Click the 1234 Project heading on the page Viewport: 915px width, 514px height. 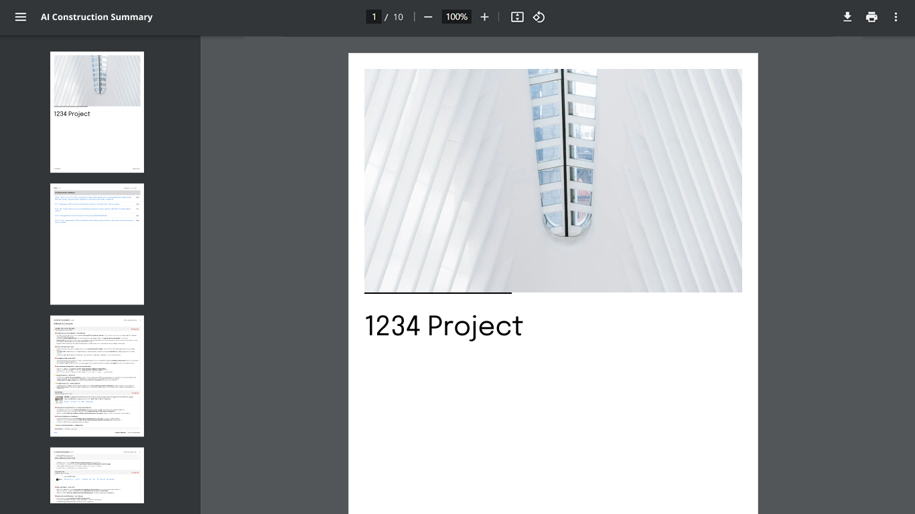[443, 326]
